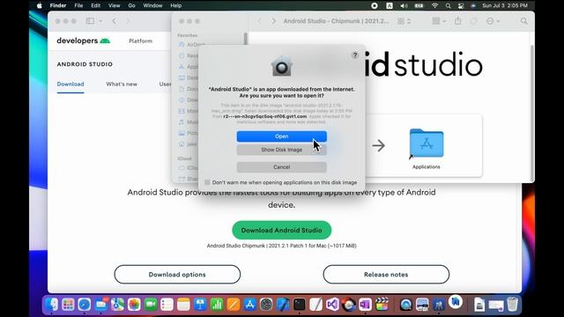Open Keynote from the Dock

[x=200, y=305]
